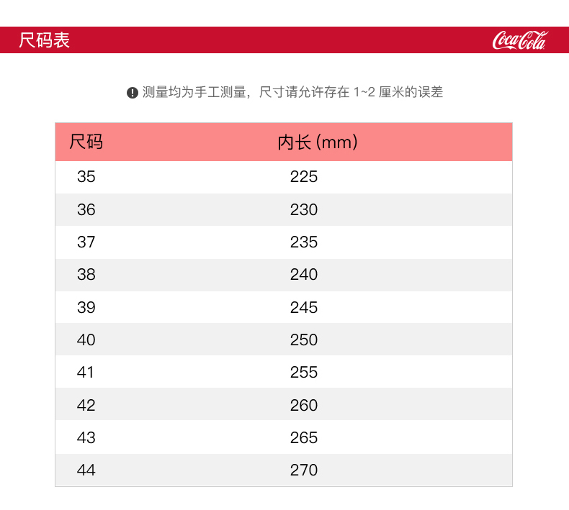Viewport: 569px width, 510px height.
Task: Select size 44 in the chart
Action: pos(86,470)
